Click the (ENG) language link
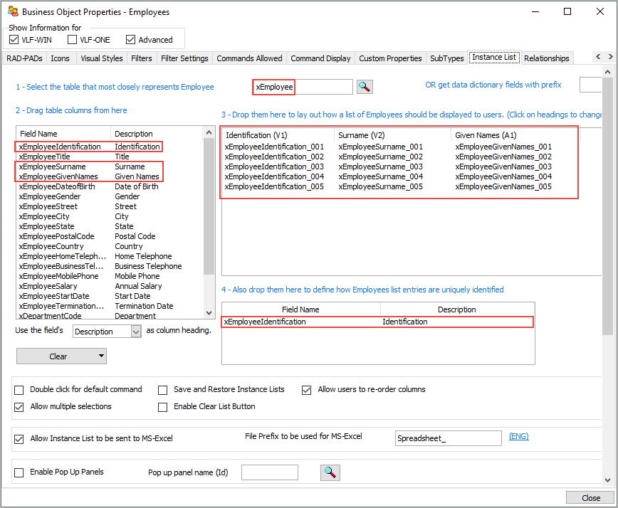Viewport: 618px width, 508px height. pos(518,436)
